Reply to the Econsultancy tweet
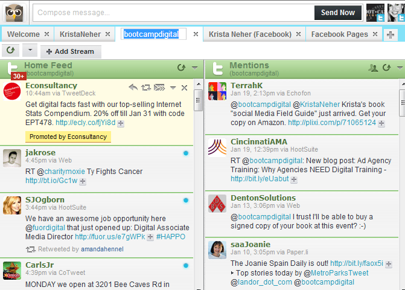Image resolution: width=405 pixels, height=290 pixels. click(133, 88)
